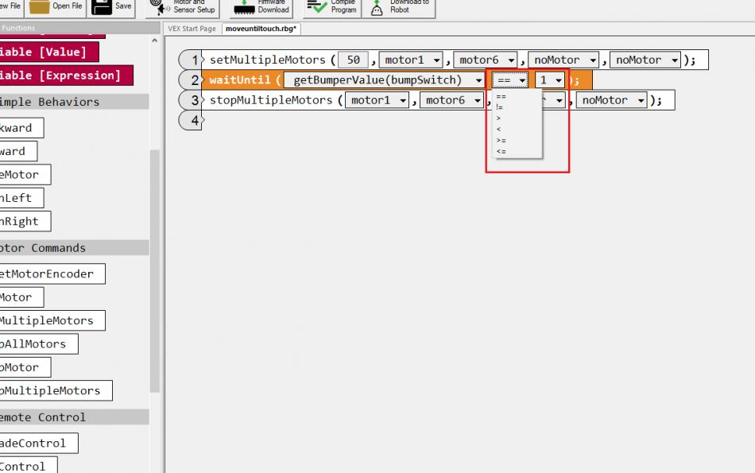Open the motor6 dropdown on line 3
The width and height of the screenshot is (755, 473).
[451, 100]
